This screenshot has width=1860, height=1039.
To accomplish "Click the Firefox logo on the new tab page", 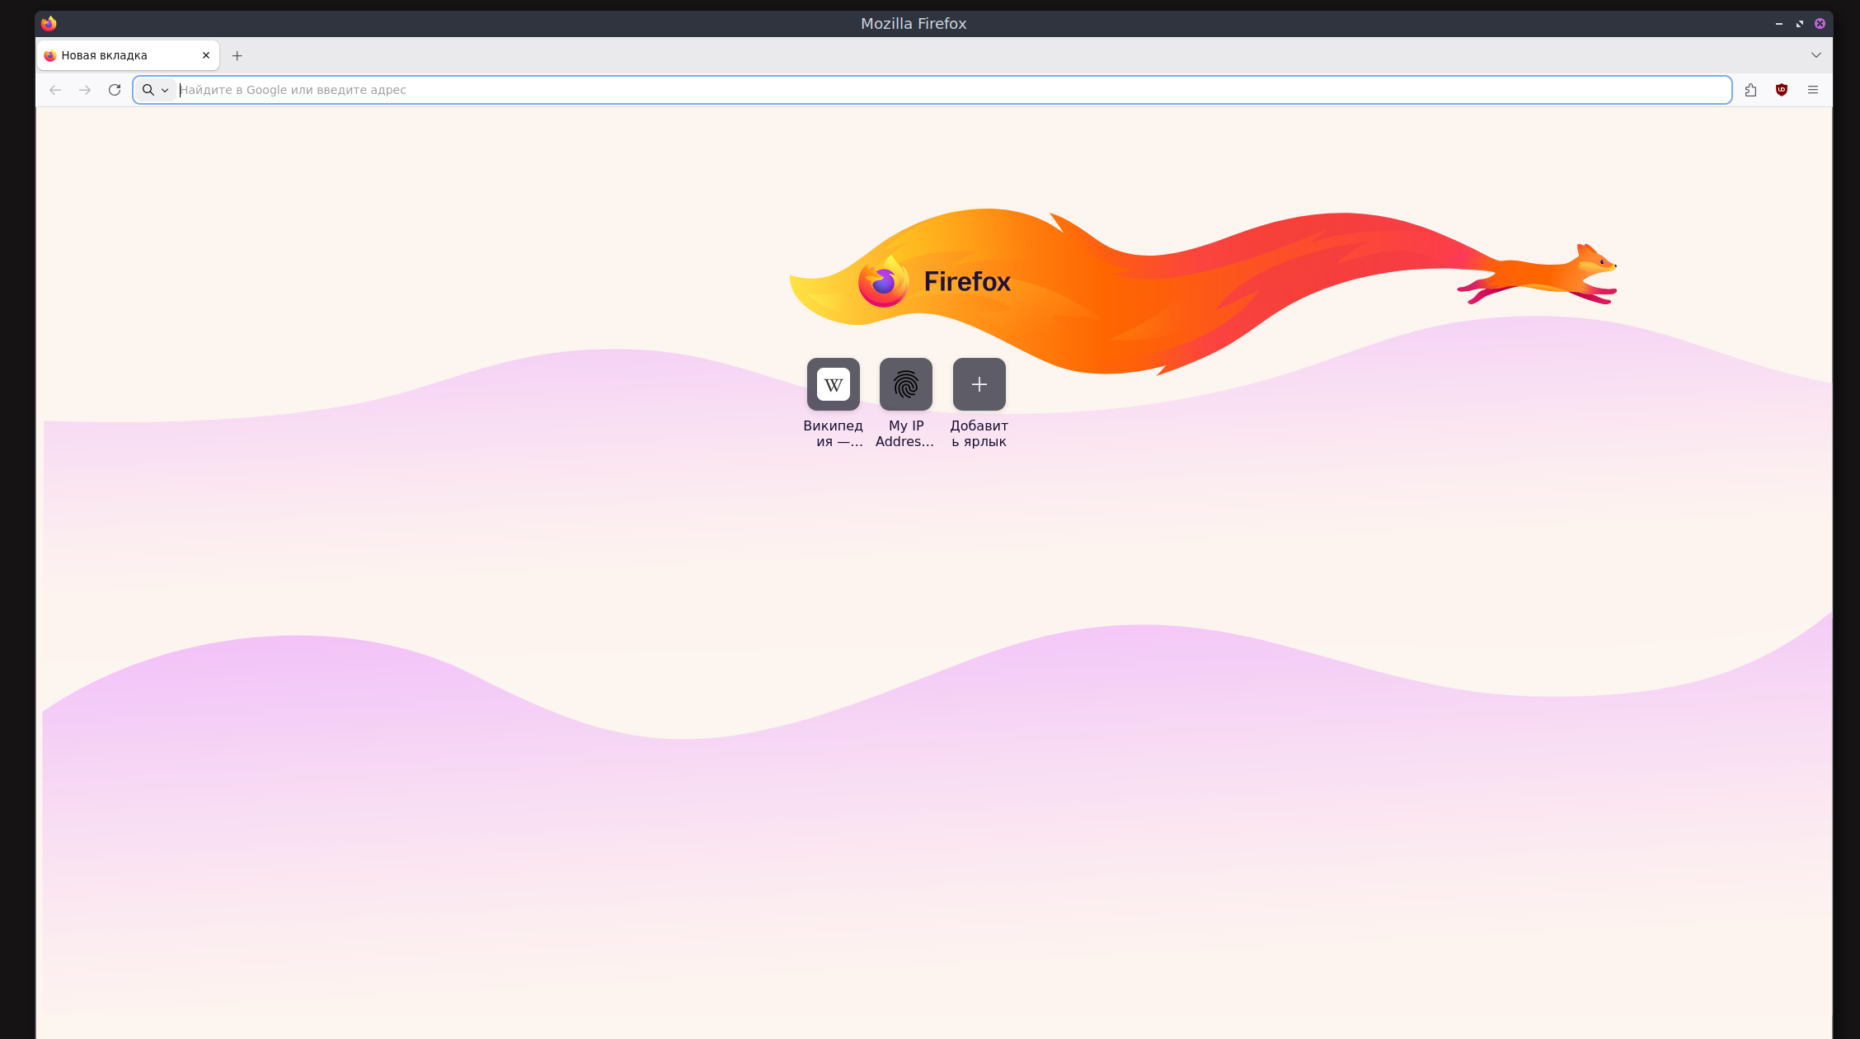I will point(934,282).
